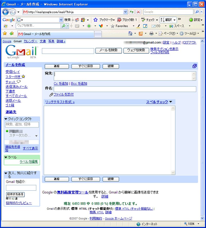The image size is (206, 228).
Task: Go back with the browser Back arrow
Action: pyautogui.click(x=5, y=12)
